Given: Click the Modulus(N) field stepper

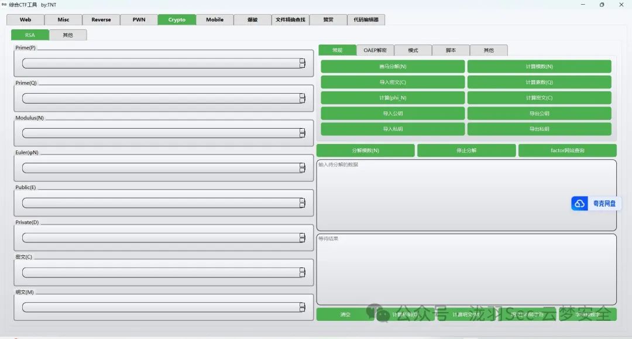Looking at the screenshot, I should pos(303,133).
